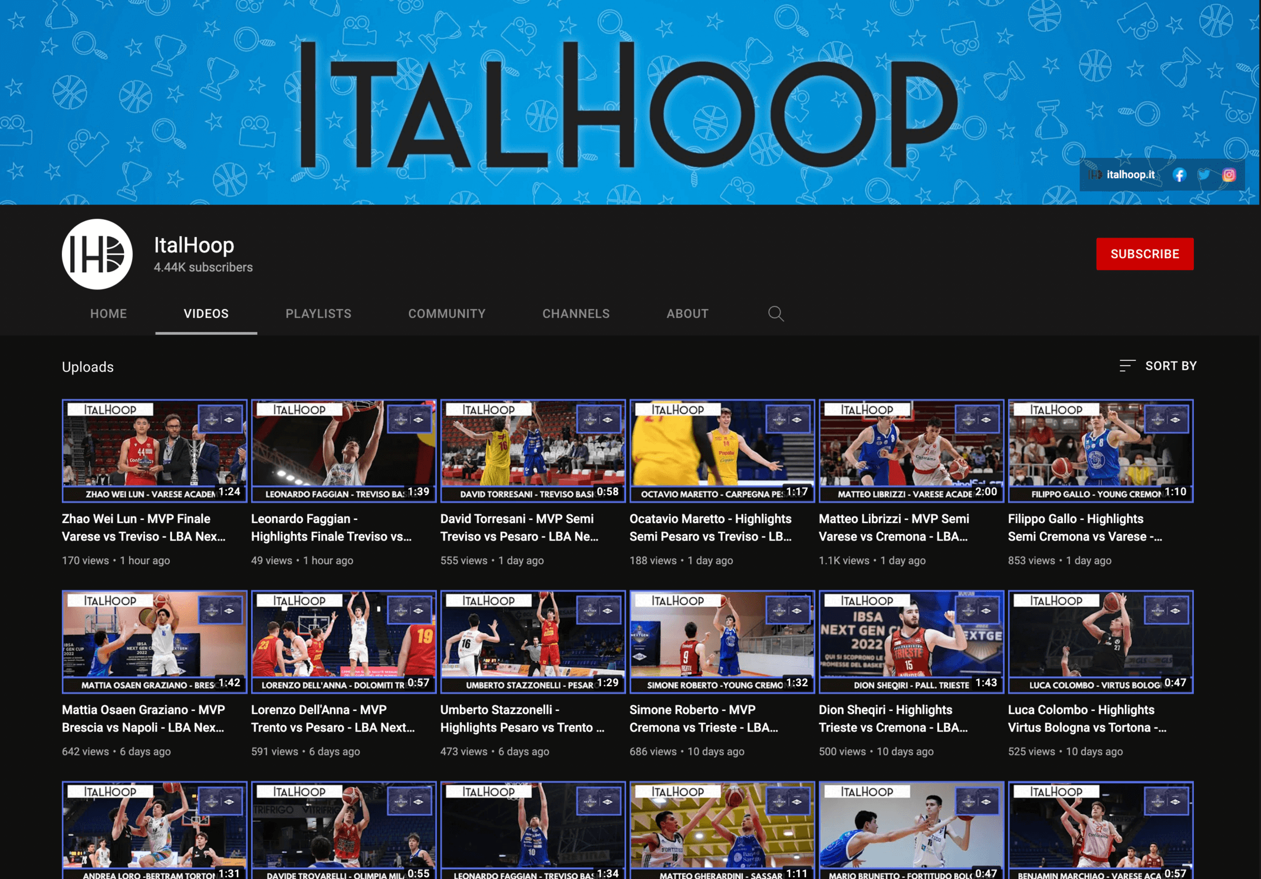Viewport: 1261px width, 879px height.
Task: Open the Sort By filter icon
Action: tap(1127, 366)
